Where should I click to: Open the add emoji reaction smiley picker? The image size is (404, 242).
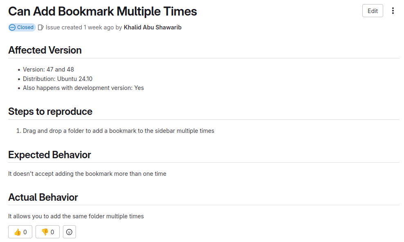point(69,232)
